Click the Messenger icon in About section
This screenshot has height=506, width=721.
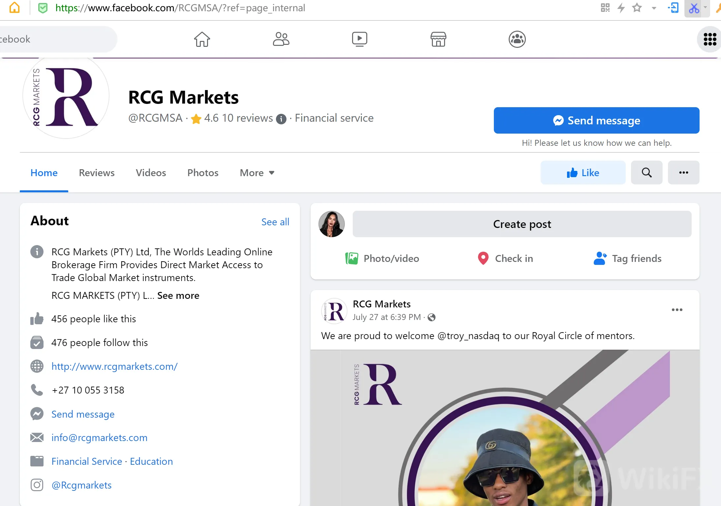(x=37, y=414)
